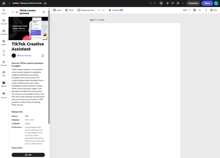The width and height of the screenshot is (220, 158).
Task: Open the Text panel in the sidebar
Action: point(4,53)
